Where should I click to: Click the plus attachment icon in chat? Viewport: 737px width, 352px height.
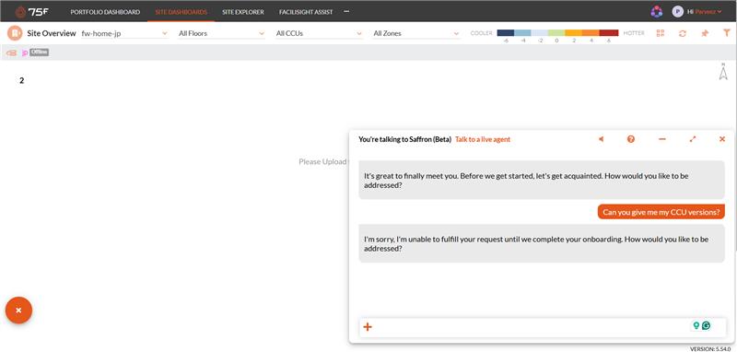(x=368, y=327)
